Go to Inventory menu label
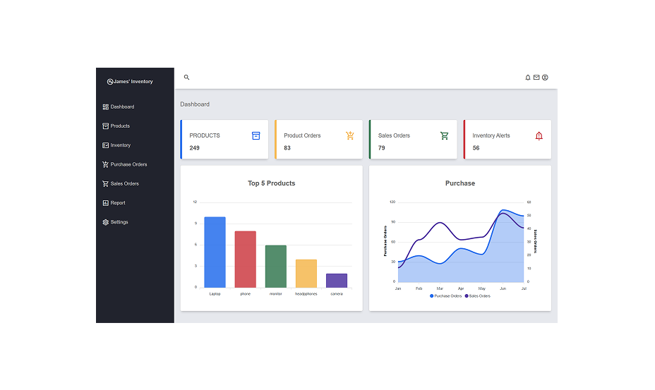The width and height of the screenshot is (655, 390). click(x=121, y=145)
